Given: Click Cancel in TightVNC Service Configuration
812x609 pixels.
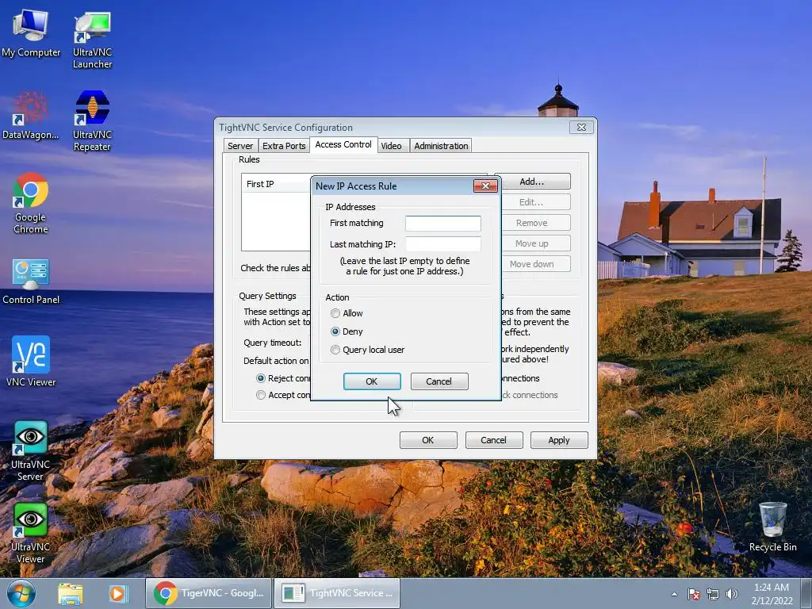Looking at the screenshot, I should pos(494,440).
